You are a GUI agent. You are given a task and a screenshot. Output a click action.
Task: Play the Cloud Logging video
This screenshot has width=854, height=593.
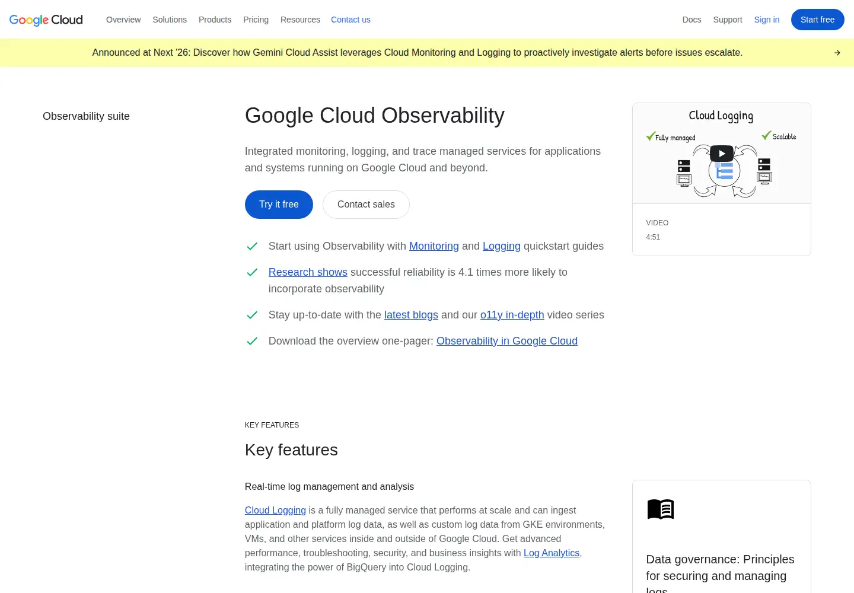coord(721,154)
